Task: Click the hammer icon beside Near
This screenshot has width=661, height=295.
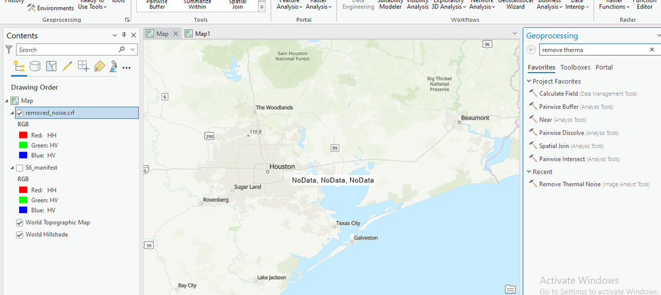Action: tap(533, 120)
